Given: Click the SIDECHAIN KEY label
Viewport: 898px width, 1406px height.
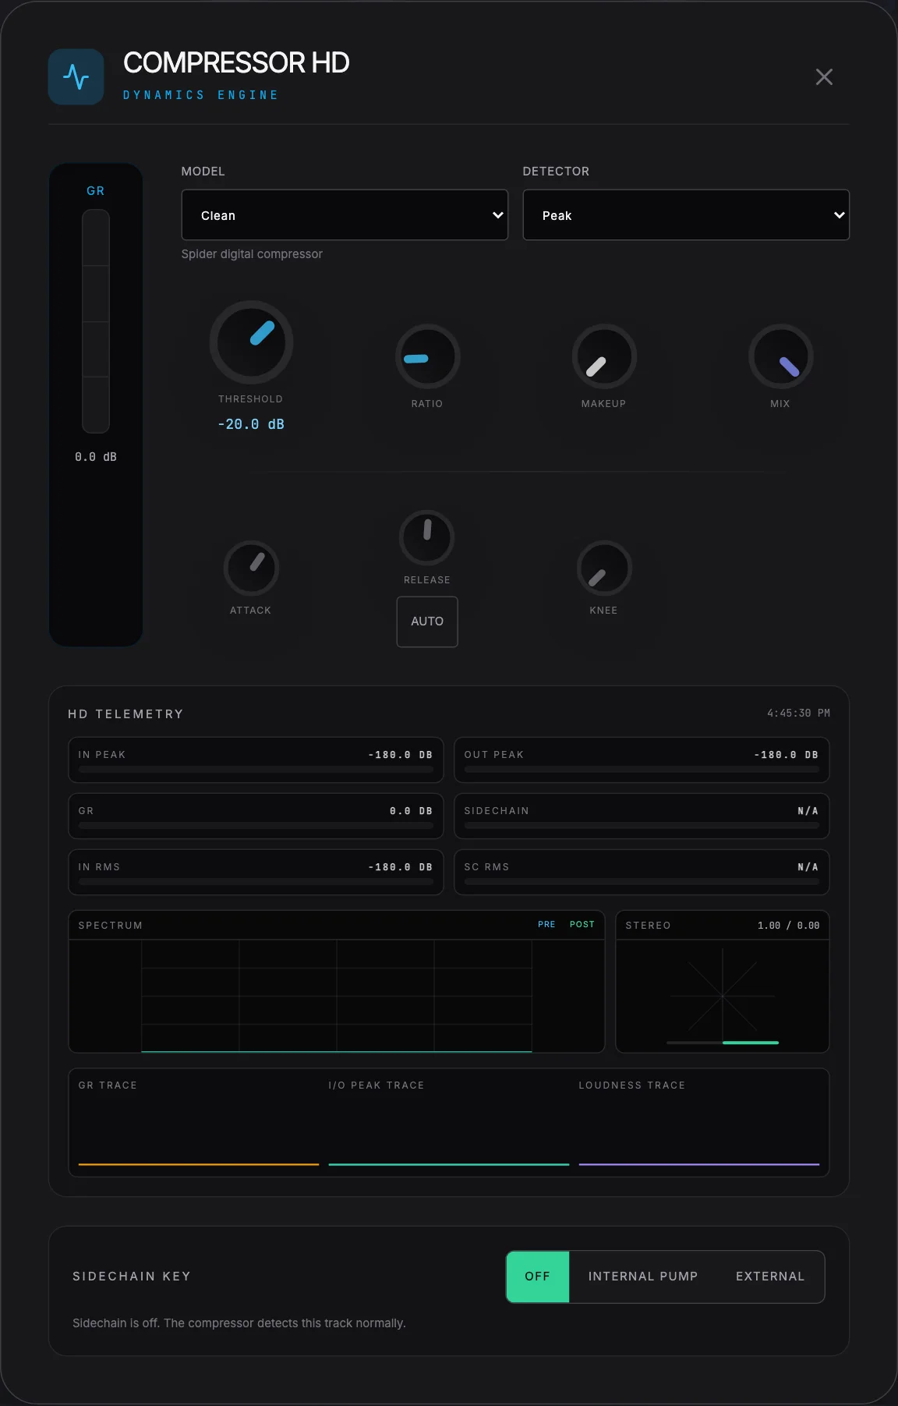Looking at the screenshot, I should [x=132, y=1277].
